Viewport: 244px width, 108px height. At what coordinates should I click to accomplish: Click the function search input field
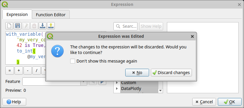[126, 26]
